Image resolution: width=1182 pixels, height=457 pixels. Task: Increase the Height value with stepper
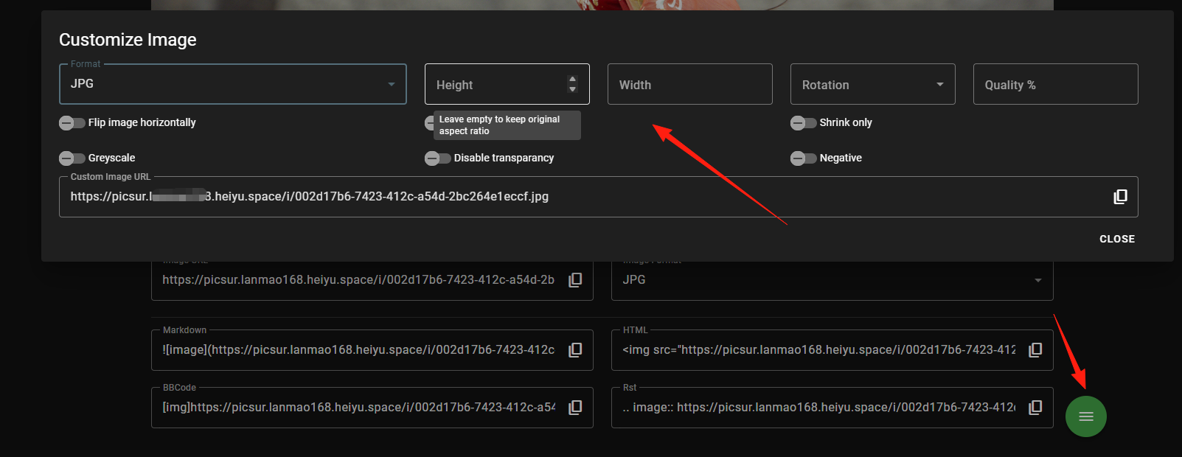[x=572, y=79]
